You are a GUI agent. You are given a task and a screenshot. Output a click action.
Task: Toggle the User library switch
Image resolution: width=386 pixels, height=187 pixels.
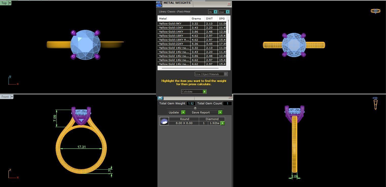pos(224,12)
